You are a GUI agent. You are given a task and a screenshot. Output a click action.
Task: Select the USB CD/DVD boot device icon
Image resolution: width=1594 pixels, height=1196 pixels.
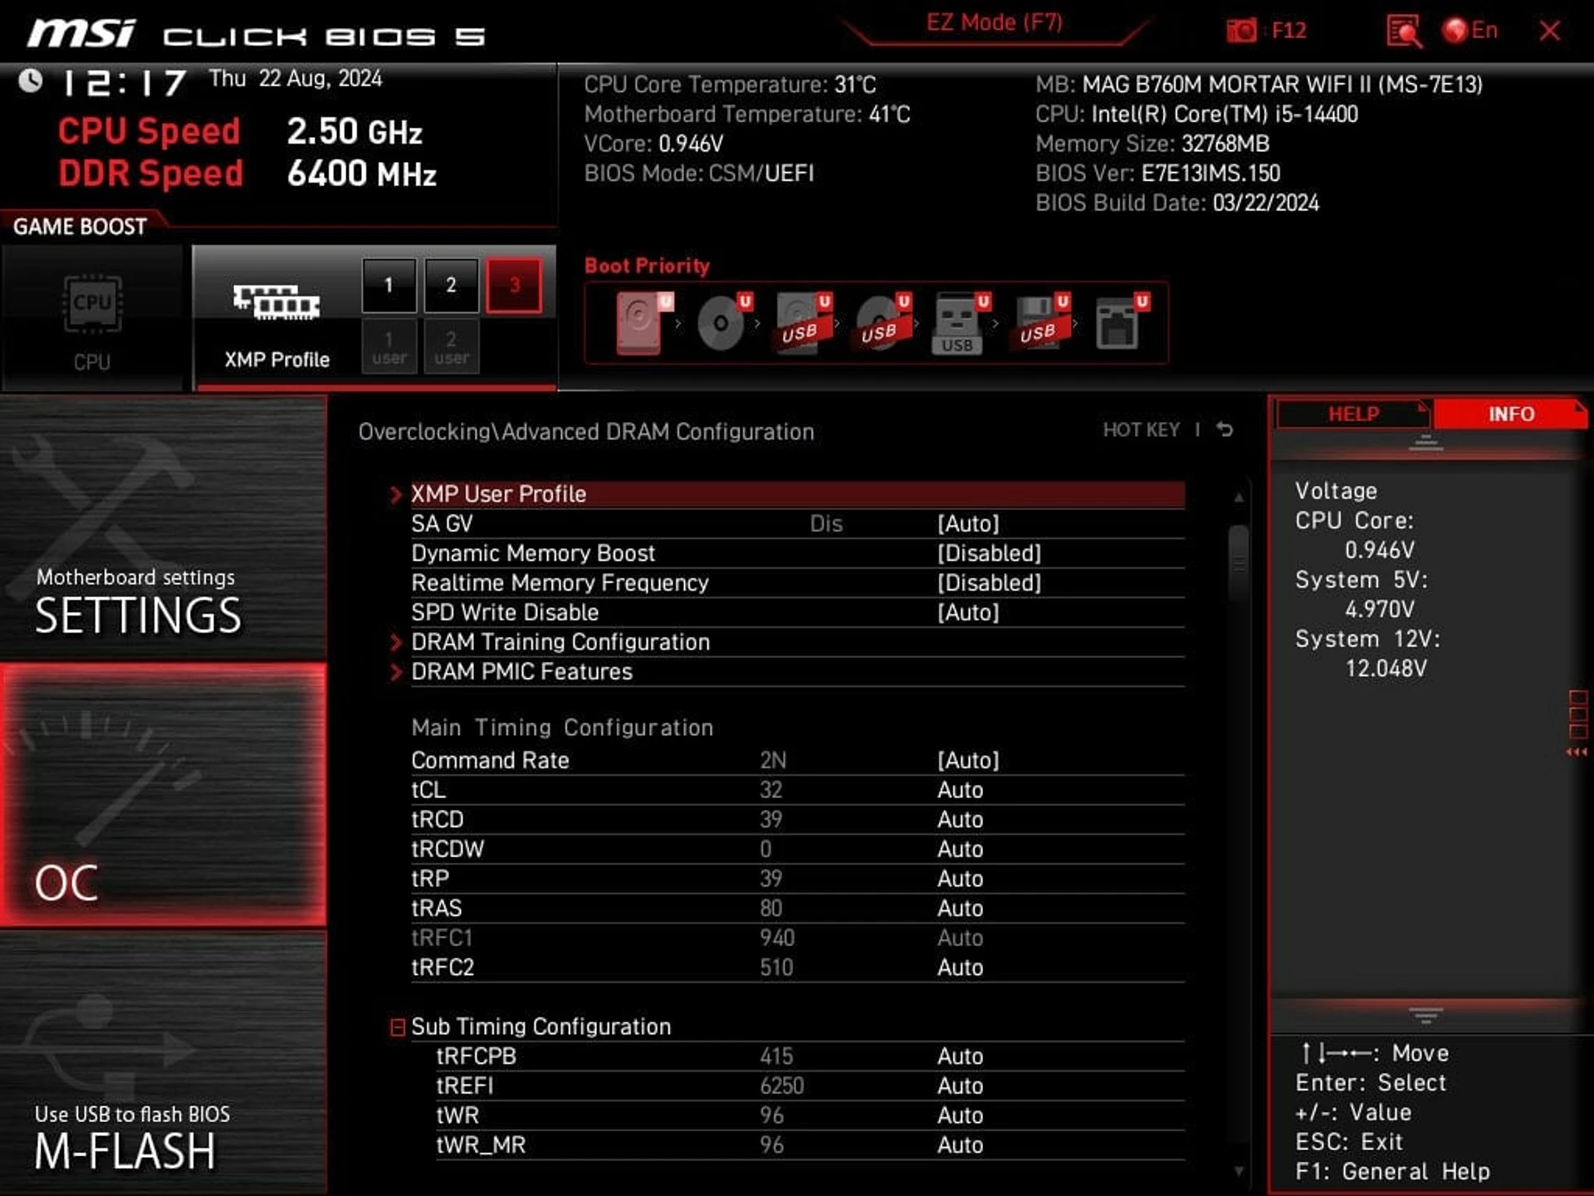point(883,322)
